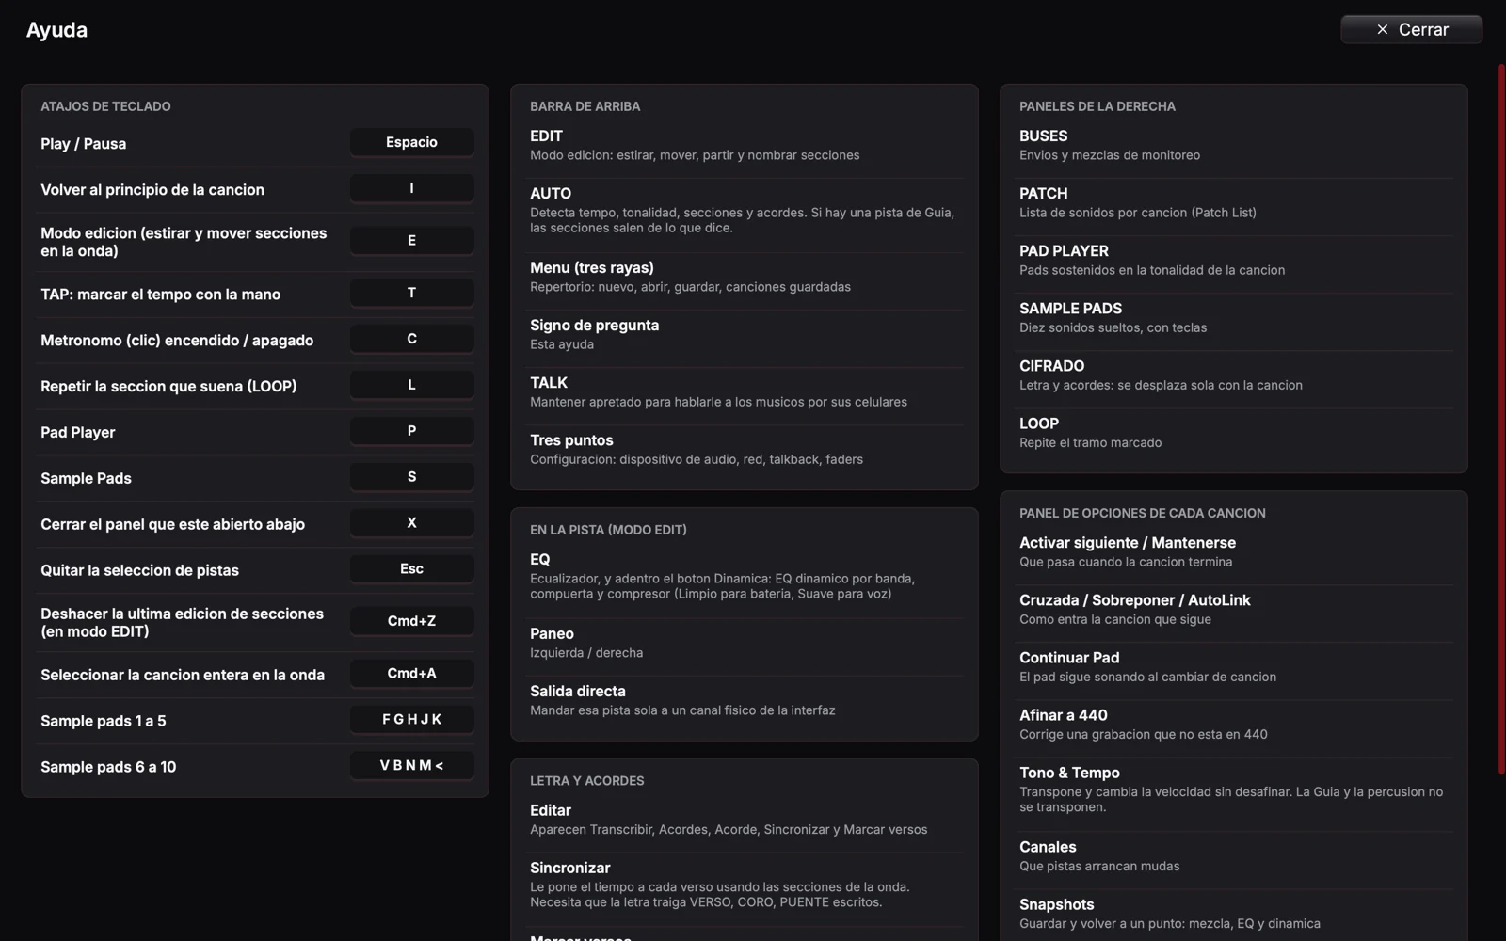This screenshot has height=941, width=1506.
Task: Click the 'P' key badge for Pad Player
Action: click(411, 431)
